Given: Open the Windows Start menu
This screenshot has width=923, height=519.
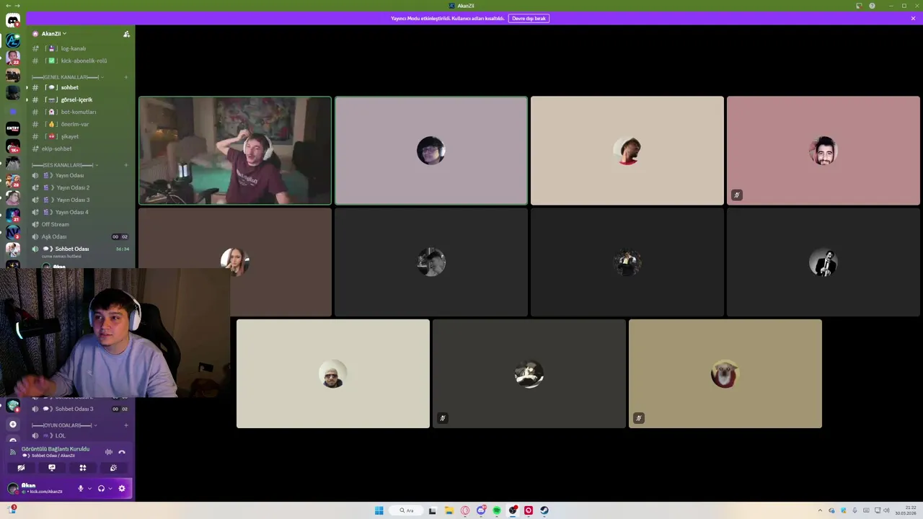Looking at the screenshot, I should 379,510.
